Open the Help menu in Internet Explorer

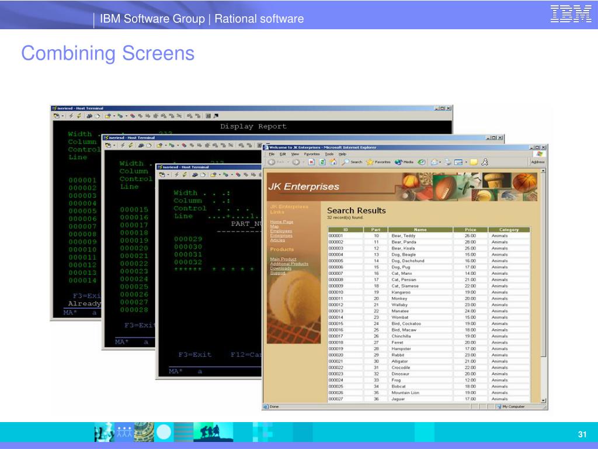(342, 154)
